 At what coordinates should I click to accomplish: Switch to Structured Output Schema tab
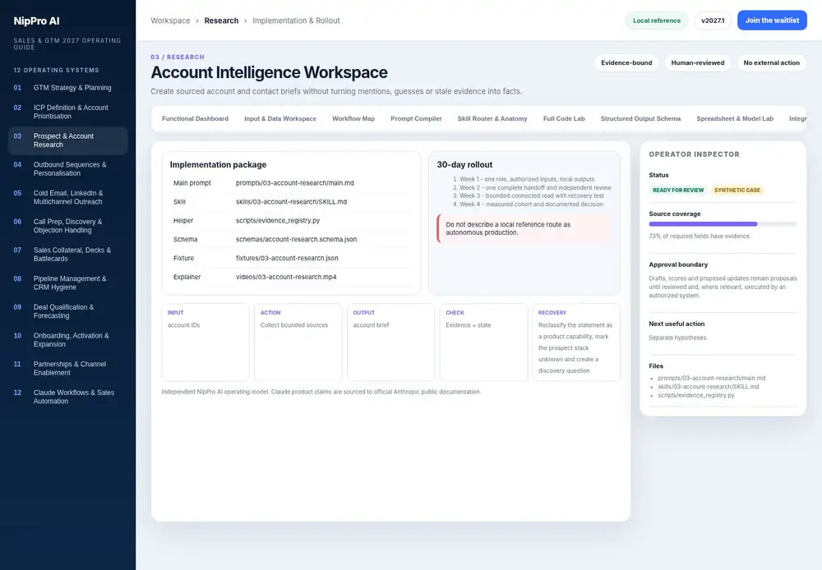pos(640,119)
